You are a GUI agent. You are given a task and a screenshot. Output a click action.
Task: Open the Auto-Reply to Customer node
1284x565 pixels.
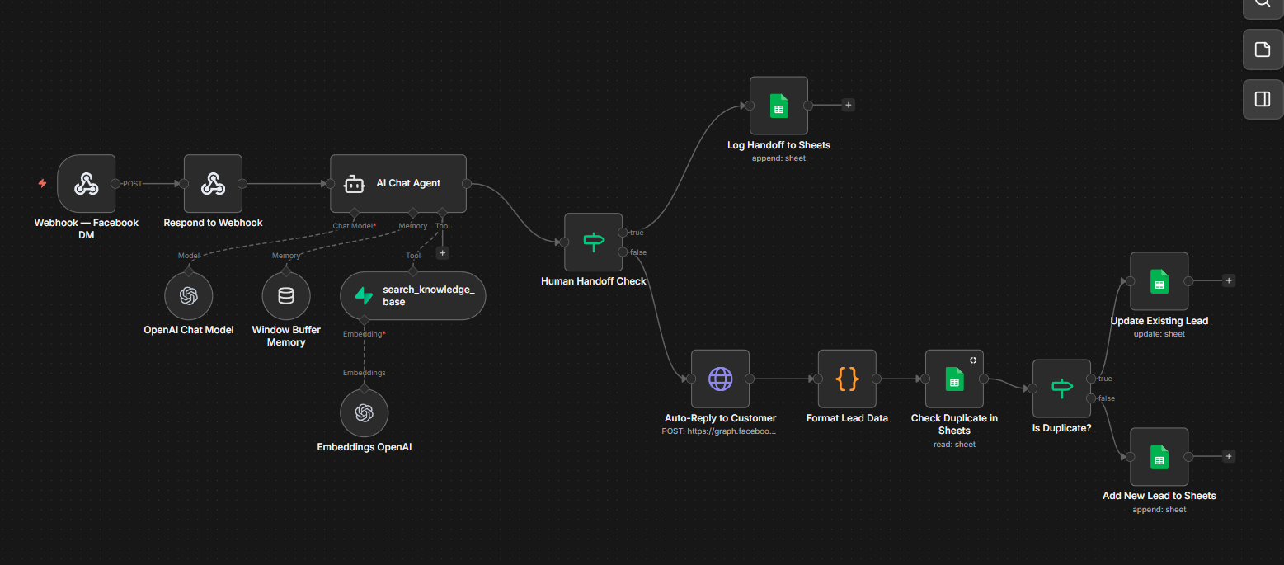pyautogui.click(x=720, y=379)
